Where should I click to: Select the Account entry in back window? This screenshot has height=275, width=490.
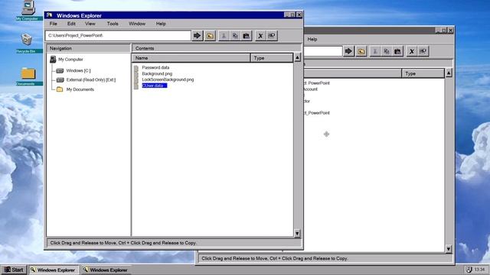(311, 89)
